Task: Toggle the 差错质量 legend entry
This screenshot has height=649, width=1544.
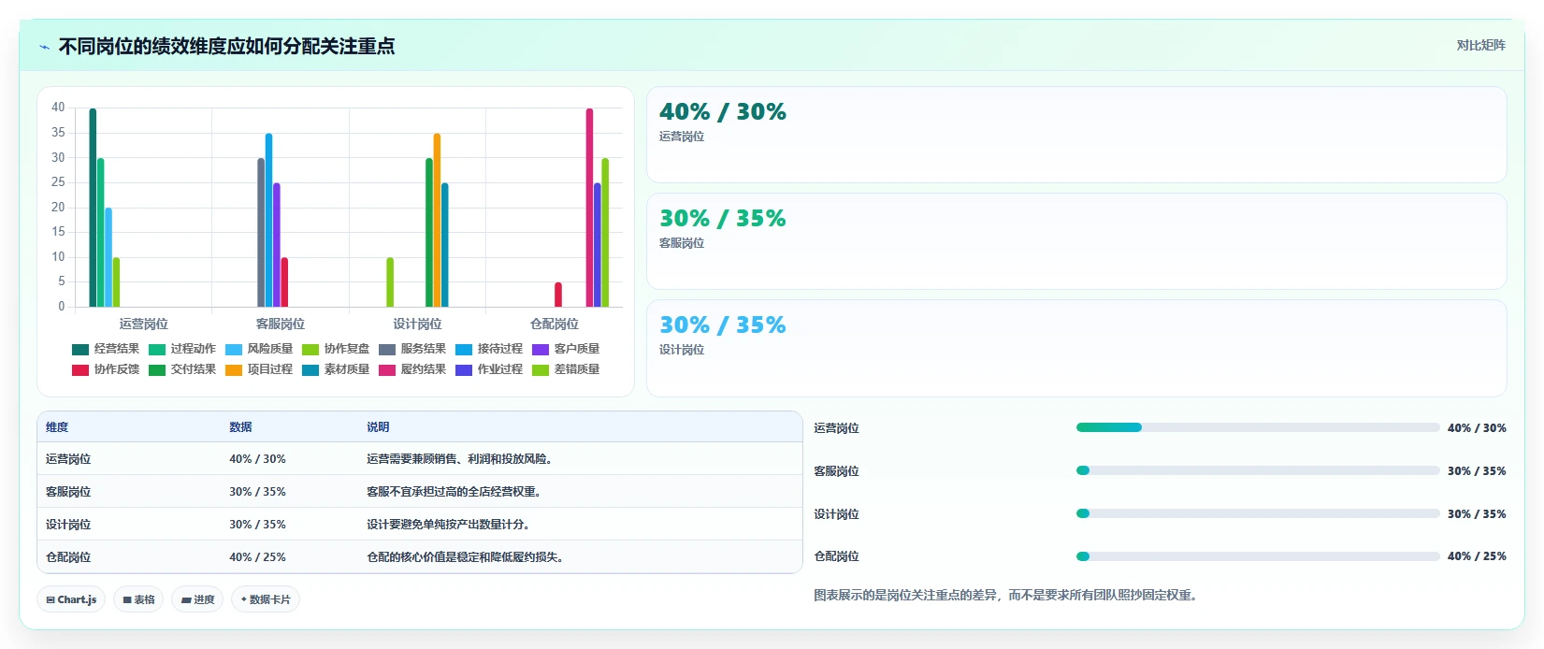Action: [x=566, y=369]
